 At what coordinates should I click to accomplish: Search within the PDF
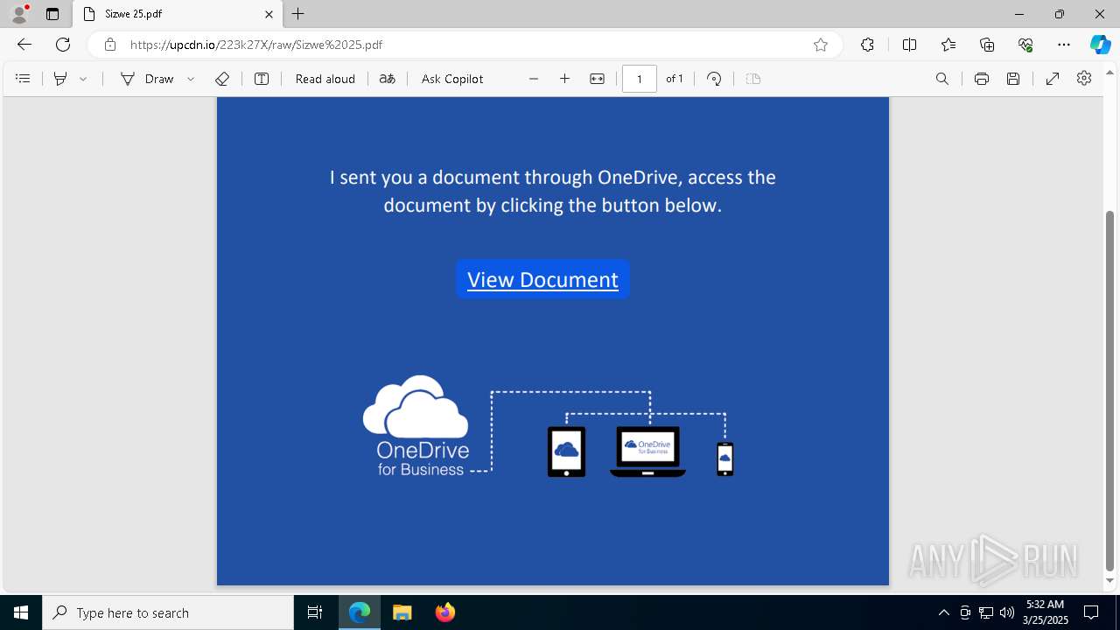(x=942, y=79)
